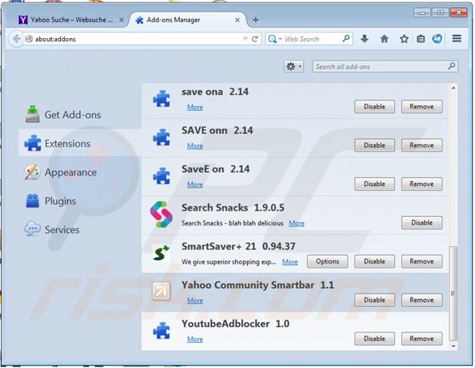Remove the SaveE on extension
The image size is (475, 368).
[x=422, y=184]
